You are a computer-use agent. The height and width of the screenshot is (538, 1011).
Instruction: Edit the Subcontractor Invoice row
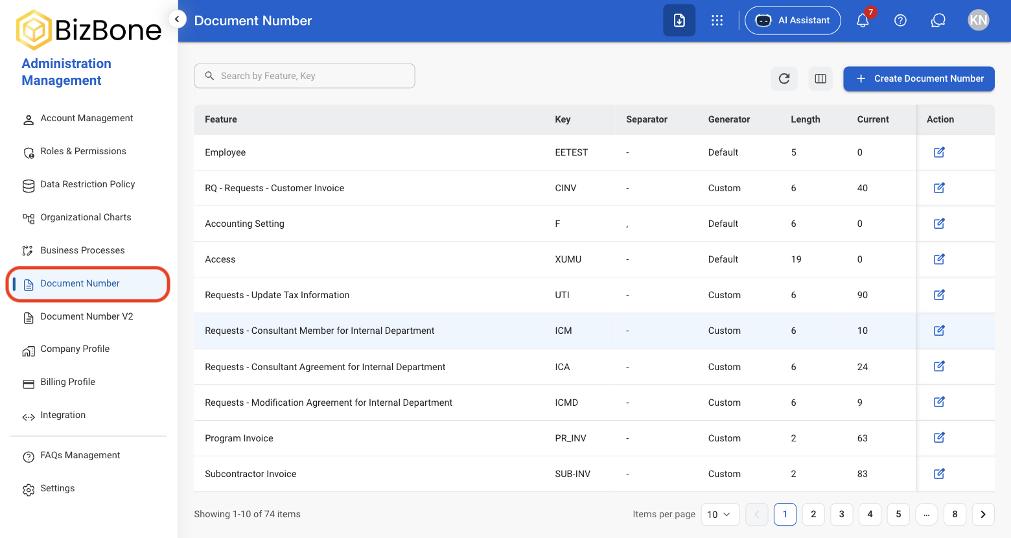[x=939, y=474]
